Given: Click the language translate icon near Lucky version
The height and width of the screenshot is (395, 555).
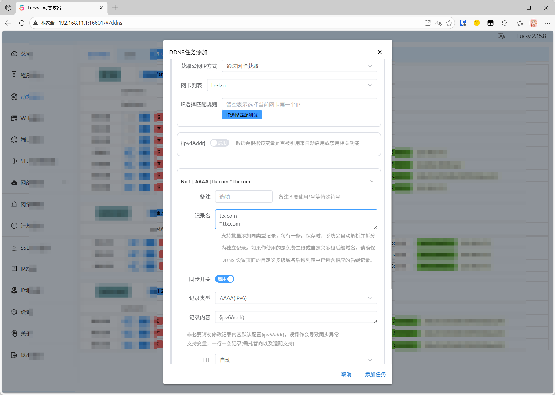Looking at the screenshot, I should pyautogui.click(x=502, y=36).
